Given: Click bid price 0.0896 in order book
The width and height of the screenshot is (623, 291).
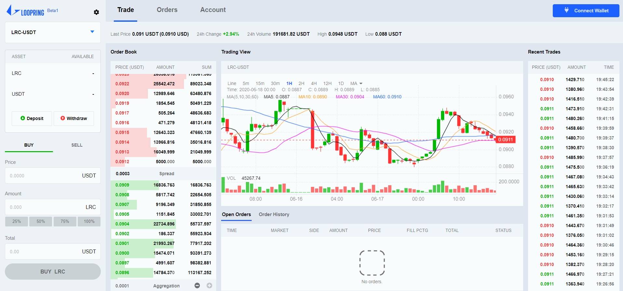Looking at the screenshot, I should [x=122, y=273].
